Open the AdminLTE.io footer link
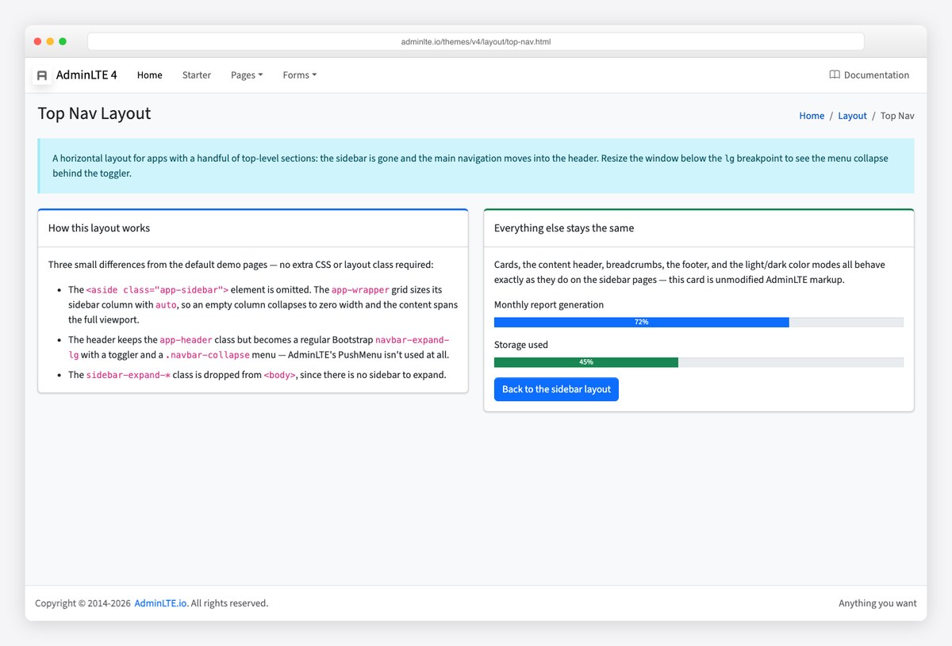 point(161,603)
